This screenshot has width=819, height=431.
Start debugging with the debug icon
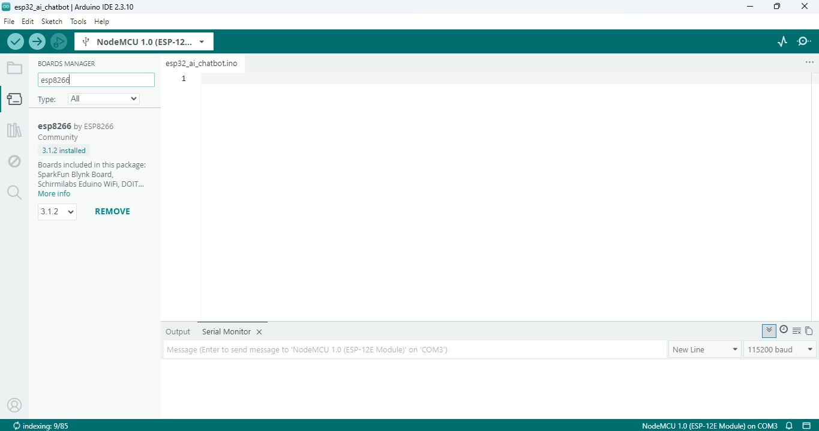pos(59,41)
